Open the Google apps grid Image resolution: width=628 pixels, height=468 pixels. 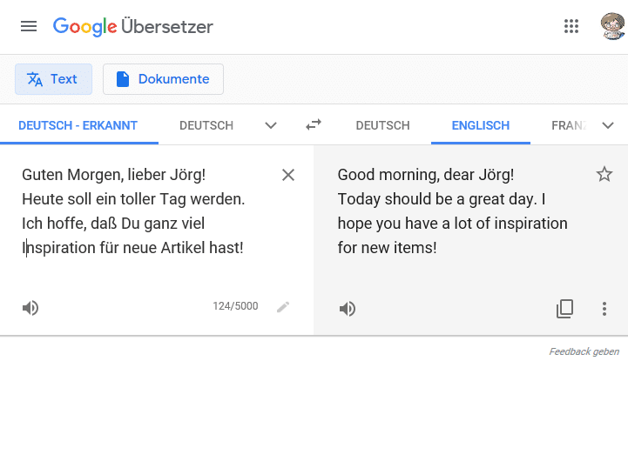click(x=571, y=26)
